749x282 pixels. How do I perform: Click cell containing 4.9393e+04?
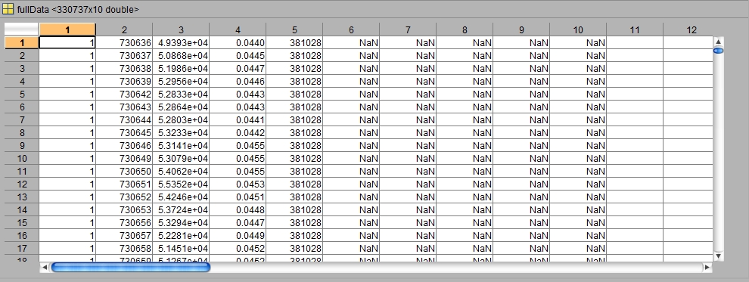tap(181, 43)
